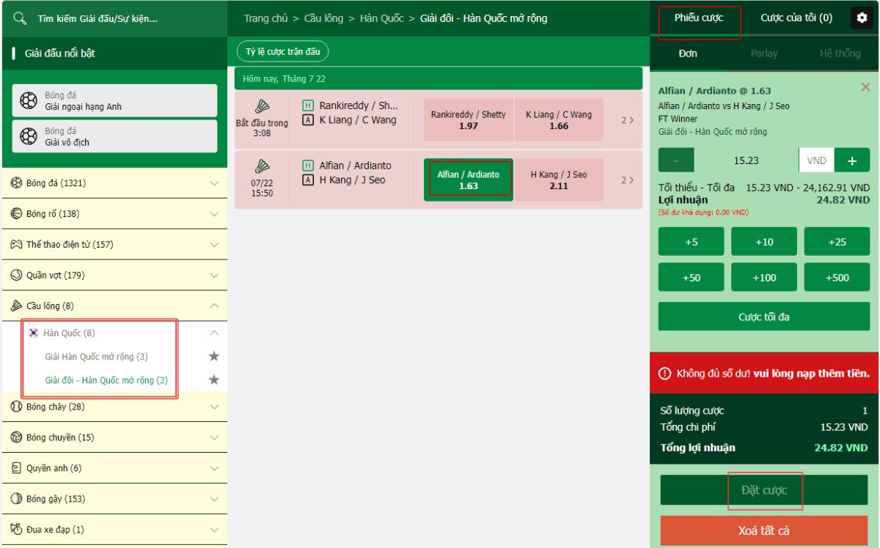Viewport: 880px width, 548px height.
Task: Expand the Quần vợt (179) section
Action: (214, 275)
